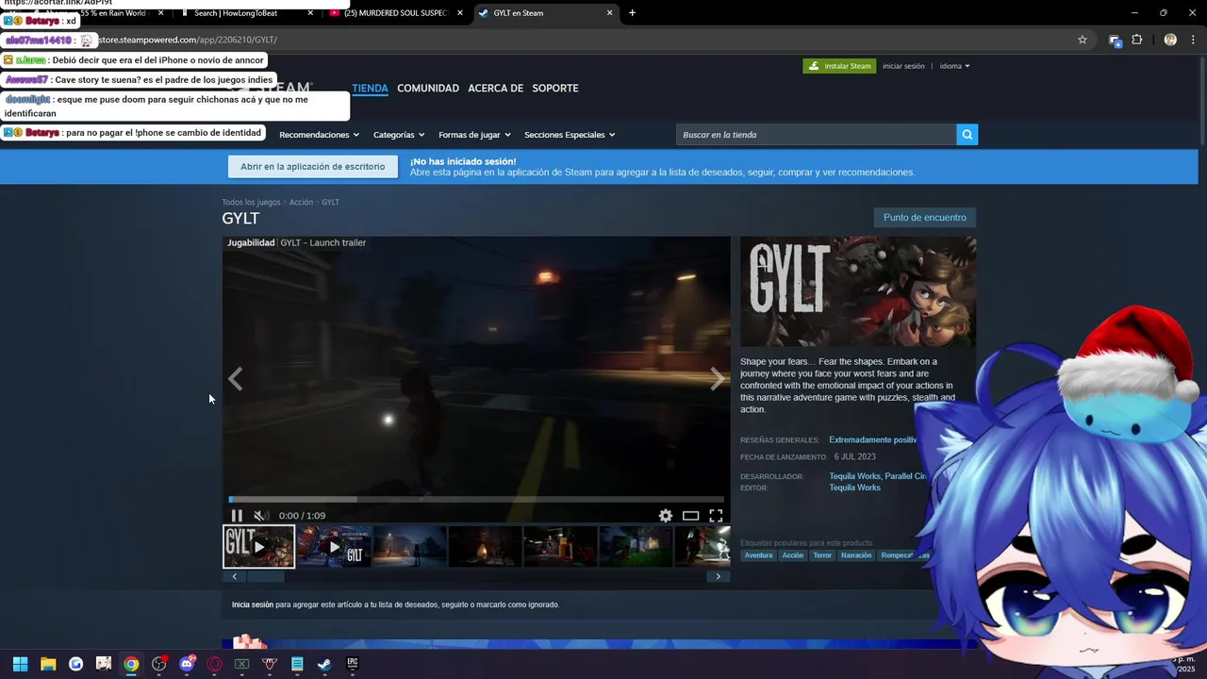Click the Narración tag
1207x679 pixels.
pyautogui.click(x=856, y=555)
